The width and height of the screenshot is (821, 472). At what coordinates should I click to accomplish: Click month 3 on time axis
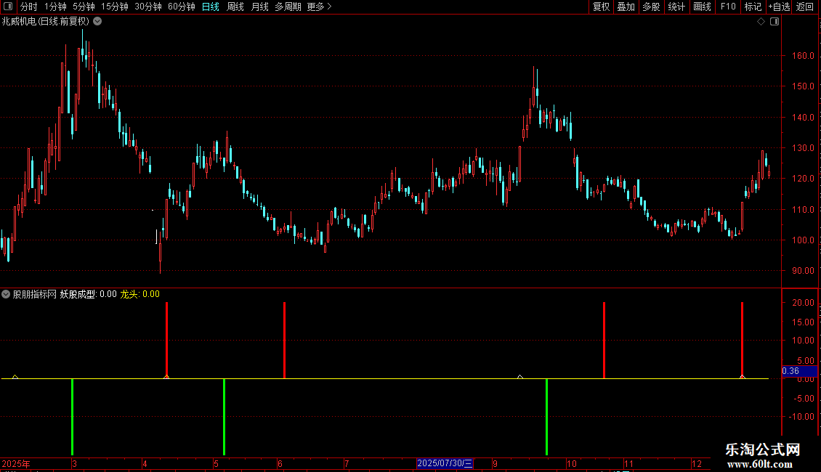(x=75, y=463)
